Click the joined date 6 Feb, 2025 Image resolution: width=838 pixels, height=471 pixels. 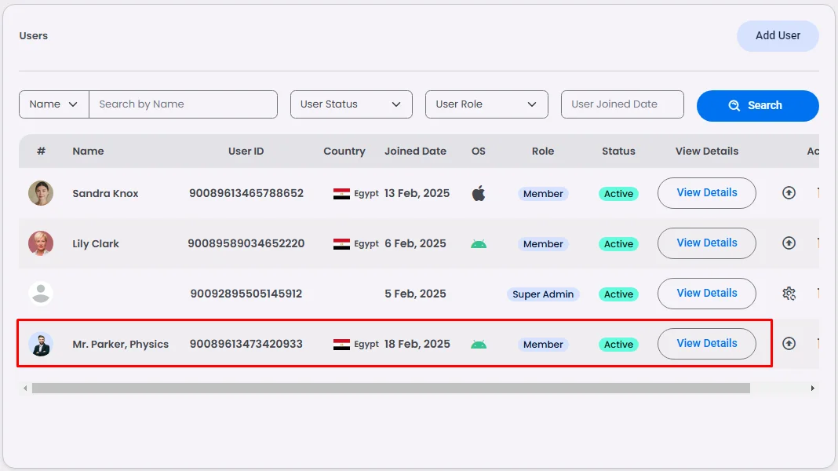[415, 243]
